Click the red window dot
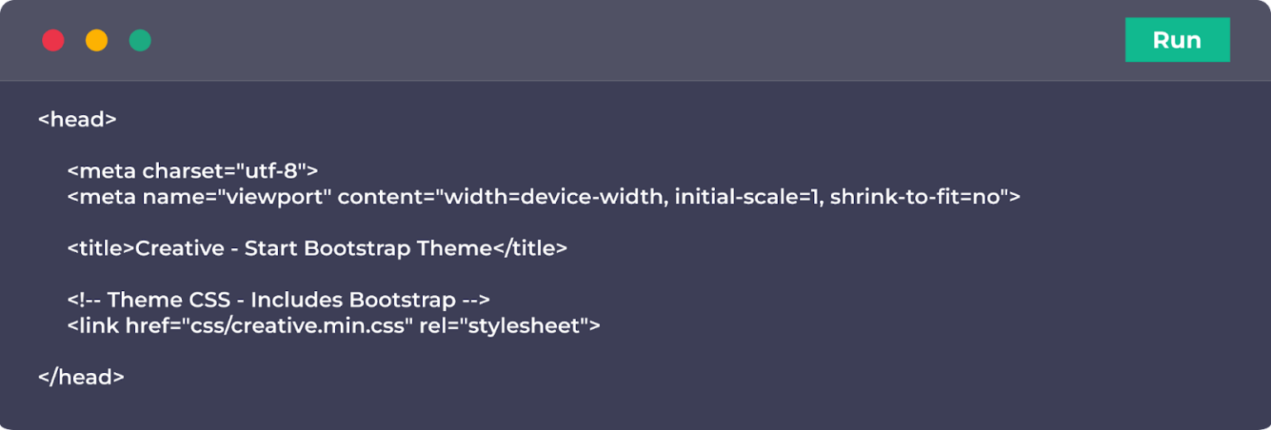1271x430 pixels. coord(53,41)
